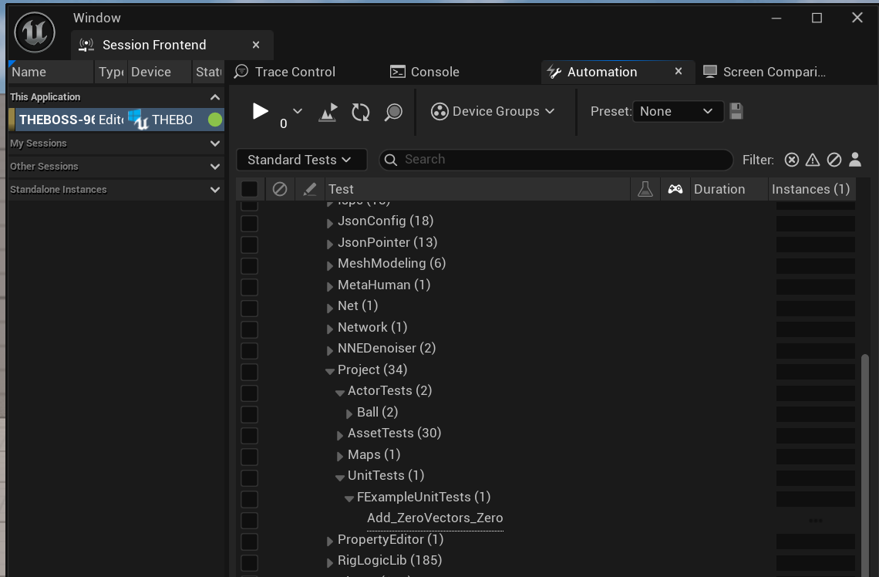Check the MetaHuman (1) checkbox
Image resolution: width=879 pixels, height=577 pixels.
click(250, 287)
